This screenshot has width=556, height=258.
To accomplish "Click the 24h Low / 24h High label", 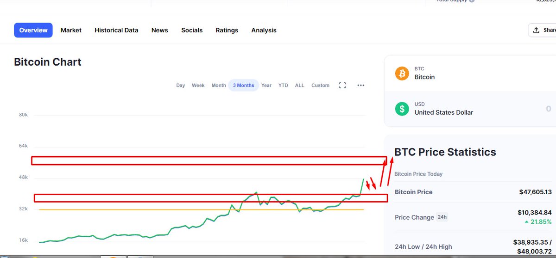I will coord(423,246).
